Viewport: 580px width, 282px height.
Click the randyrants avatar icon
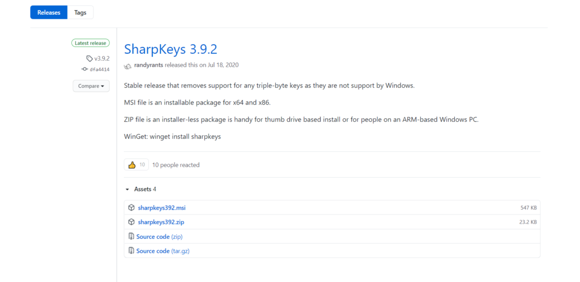point(128,65)
